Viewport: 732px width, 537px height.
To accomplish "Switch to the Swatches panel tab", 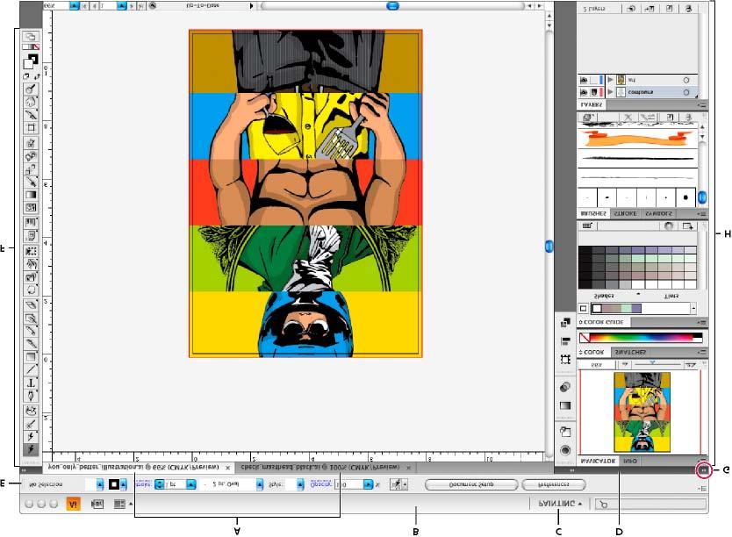I will point(630,352).
